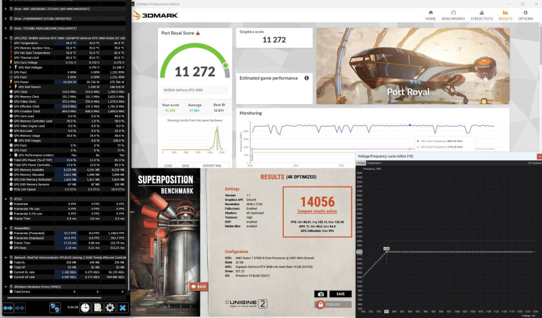Viewport: 542px width, 318px height.
Task: Click HWiNFO logging file add icon
Action: click(98, 308)
